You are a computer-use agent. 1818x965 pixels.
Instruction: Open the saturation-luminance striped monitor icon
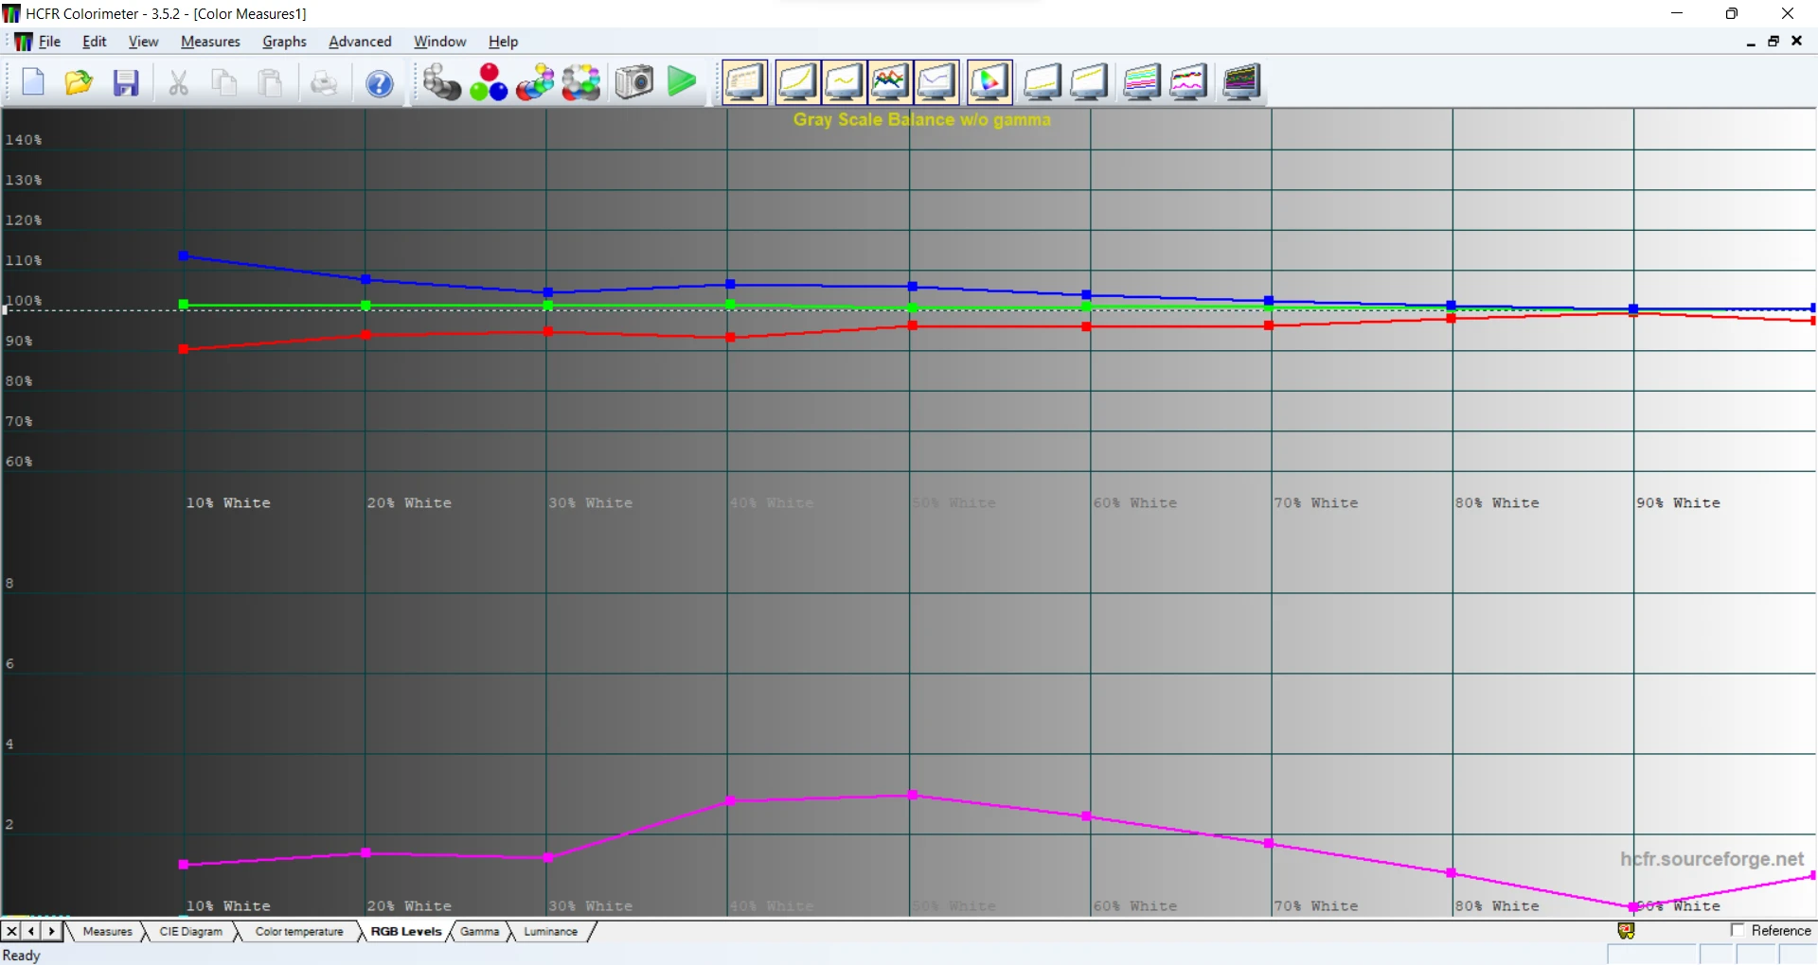tap(1142, 82)
